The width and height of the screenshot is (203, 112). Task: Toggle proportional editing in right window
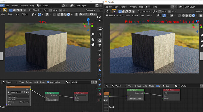(x=169, y=11)
